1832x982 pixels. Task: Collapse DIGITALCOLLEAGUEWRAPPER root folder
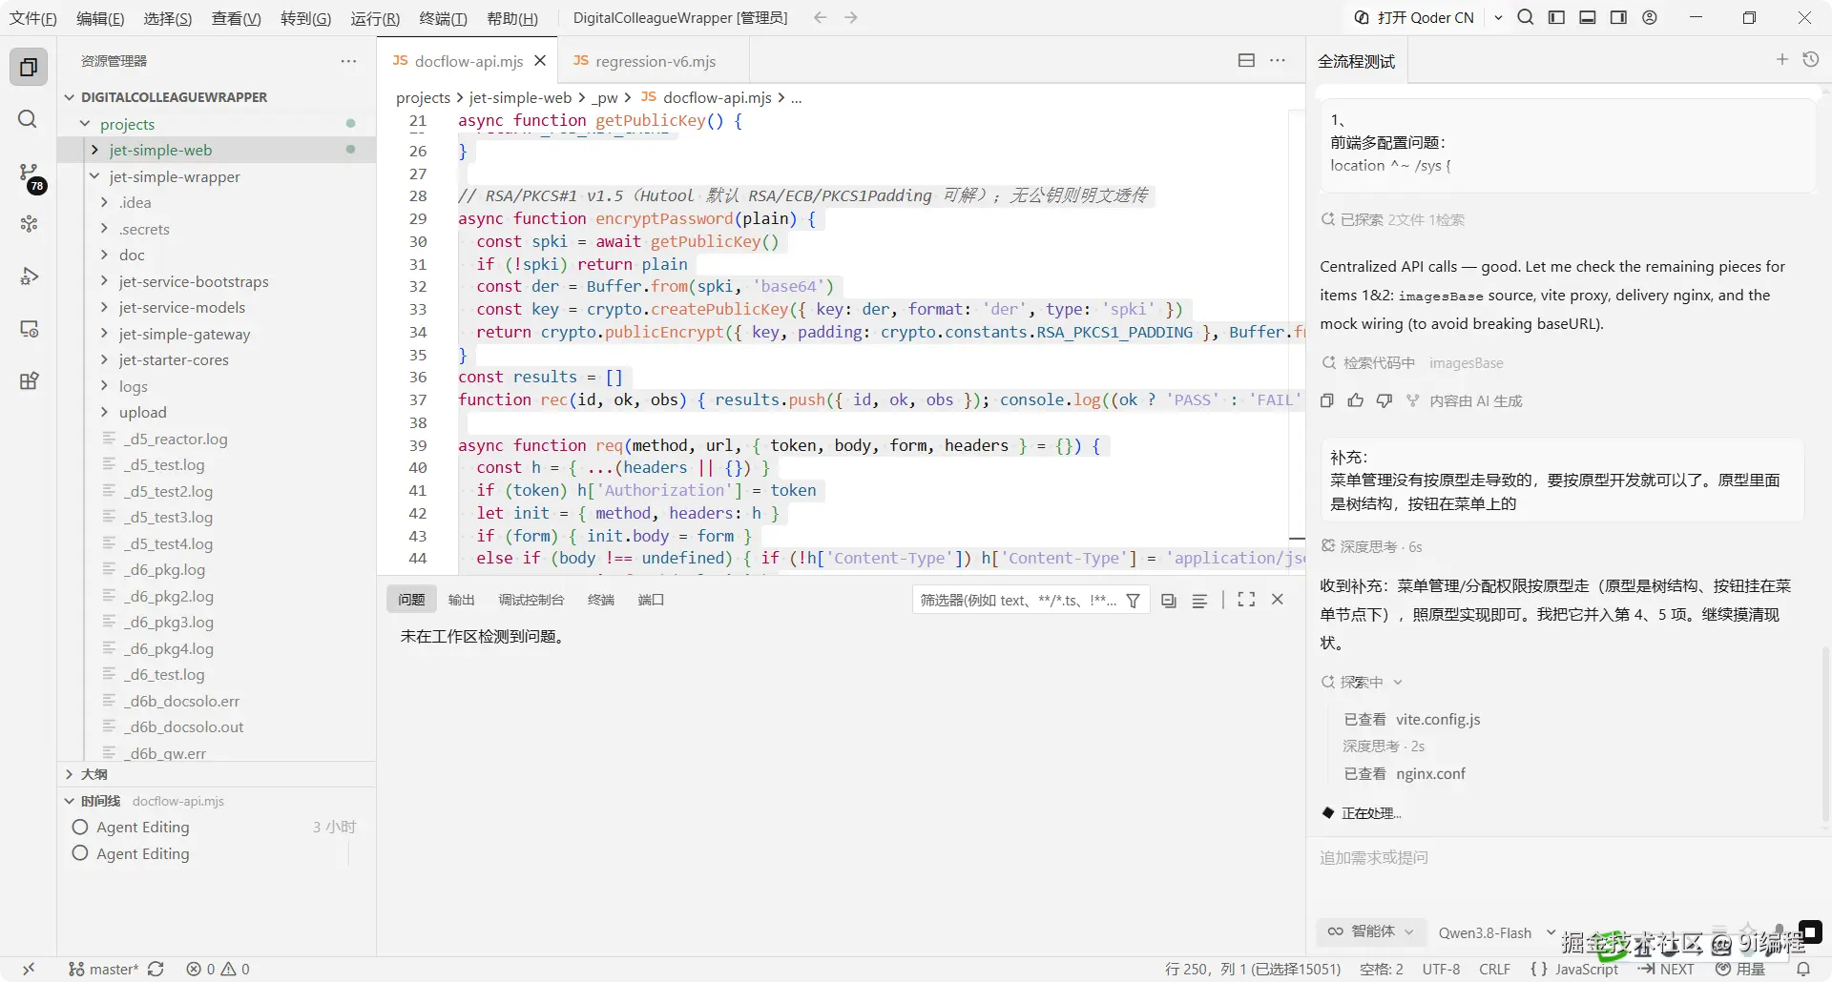69,97
